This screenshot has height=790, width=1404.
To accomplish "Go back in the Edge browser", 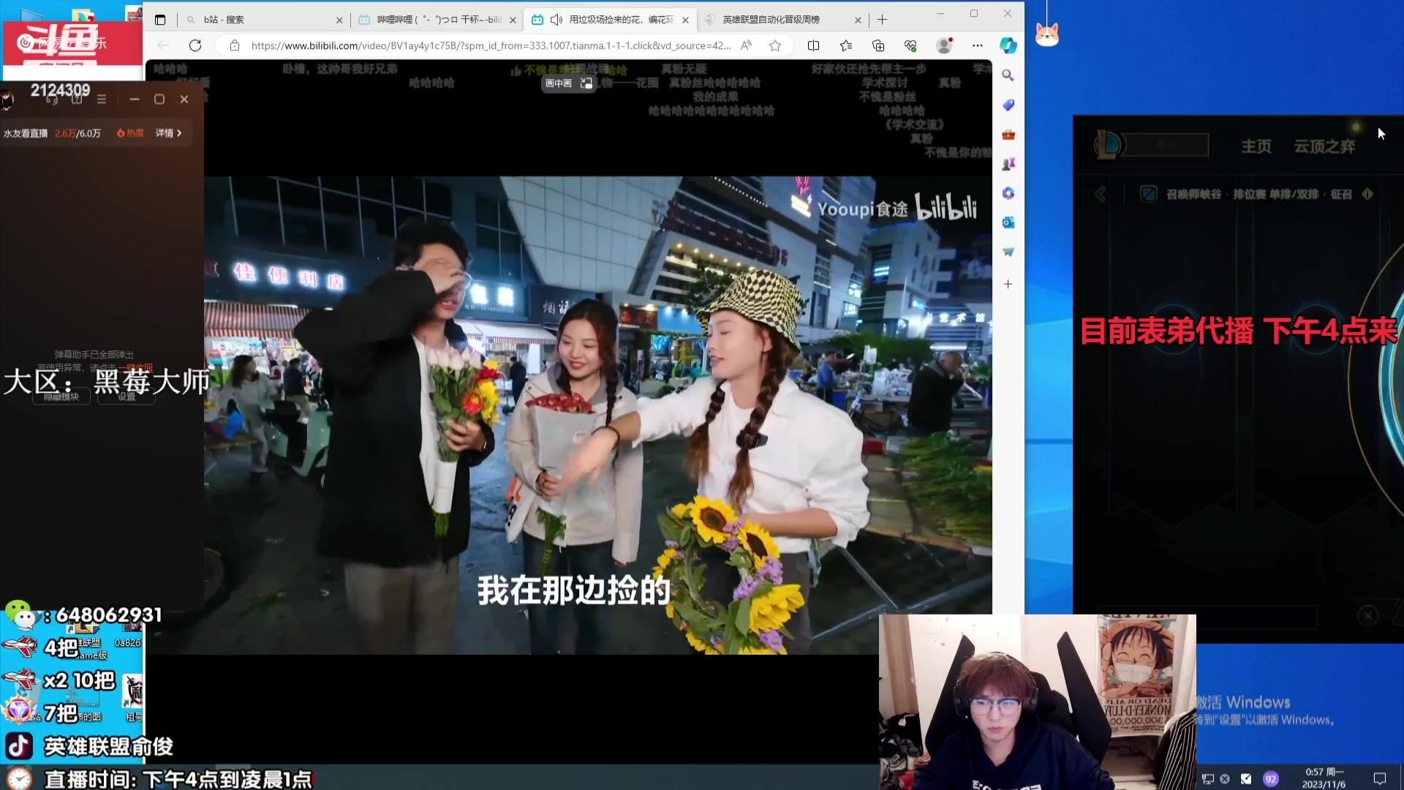I will coord(163,45).
